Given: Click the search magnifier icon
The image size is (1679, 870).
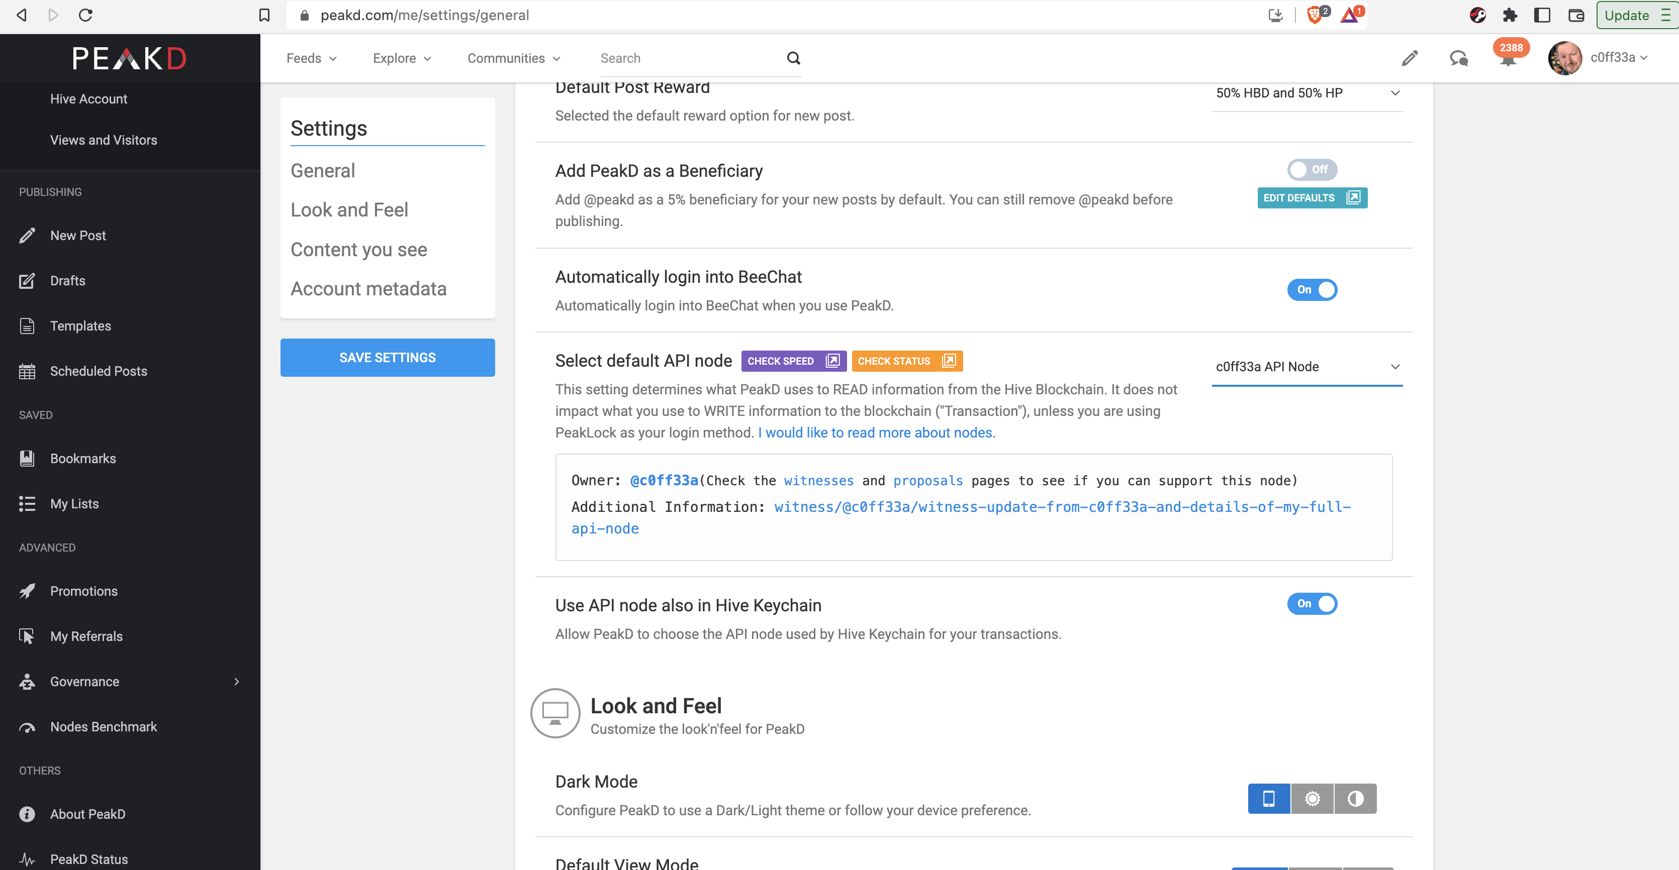Looking at the screenshot, I should pos(793,58).
